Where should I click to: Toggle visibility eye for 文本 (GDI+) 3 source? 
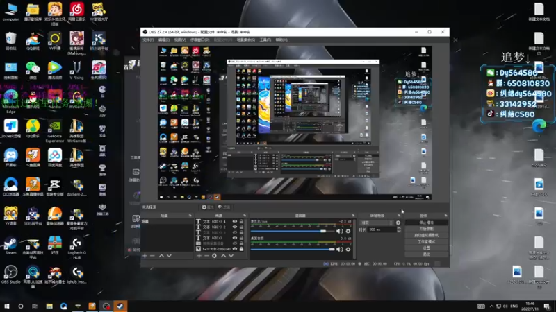(x=235, y=232)
